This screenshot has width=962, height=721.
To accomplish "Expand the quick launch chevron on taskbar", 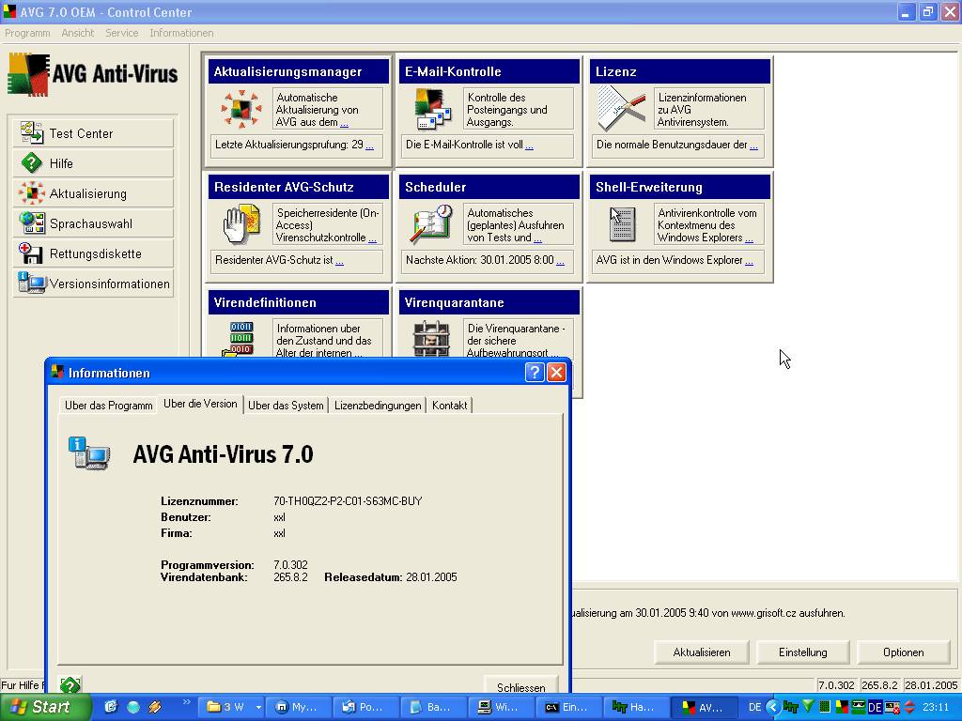I will pos(187,702).
